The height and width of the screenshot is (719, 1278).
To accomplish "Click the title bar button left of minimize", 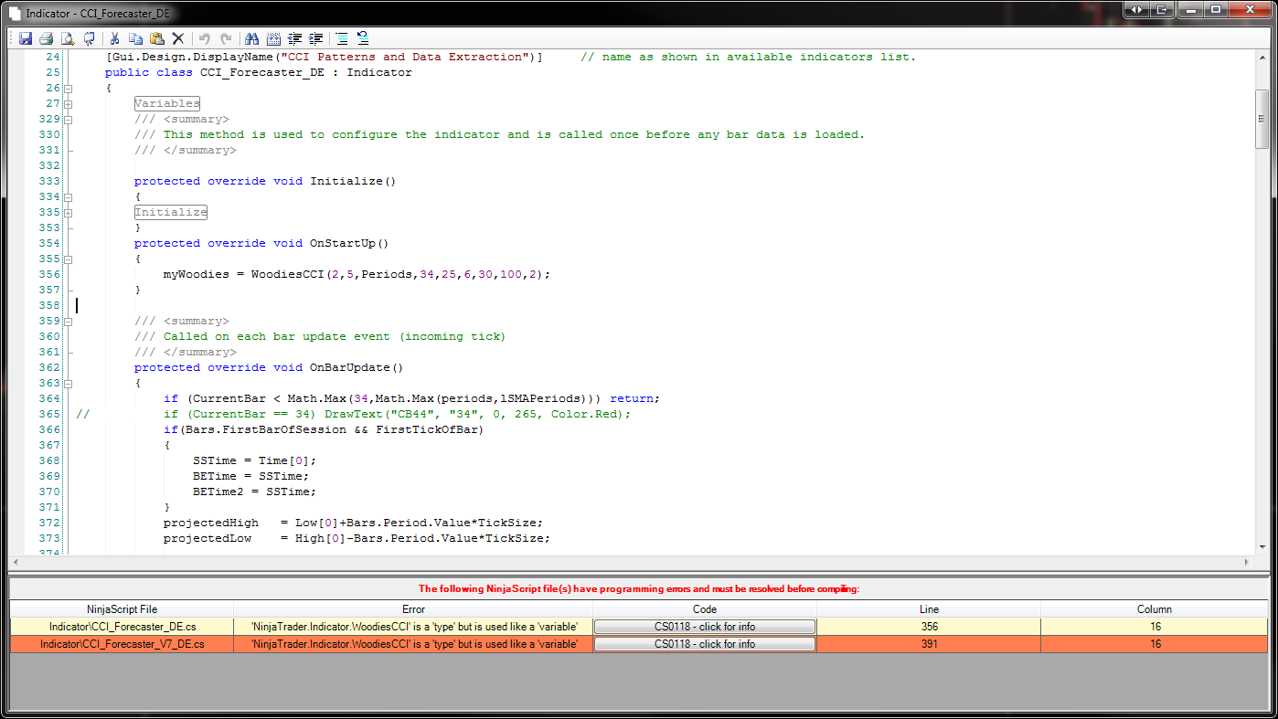I will click(x=1162, y=9).
